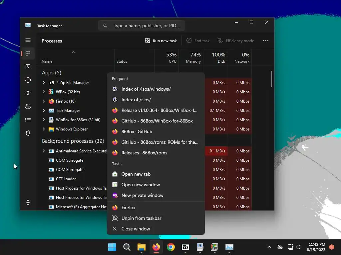The height and width of the screenshot is (255, 341).
Task: Click the 7-Zip File Manager process icon
Action: click(51, 83)
